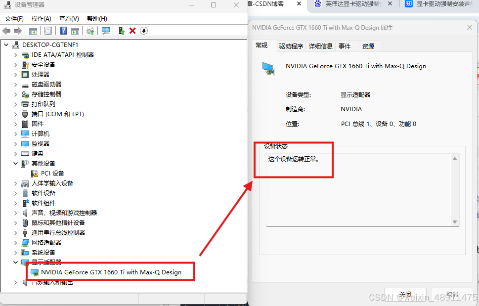Close the CSDN博客 browser tab
This screenshot has width=479, height=306.
click(x=299, y=3)
